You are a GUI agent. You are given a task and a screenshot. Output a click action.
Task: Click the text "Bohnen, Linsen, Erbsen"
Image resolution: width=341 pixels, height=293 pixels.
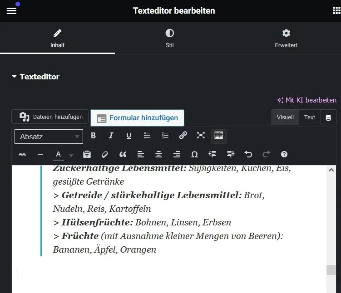pyautogui.click(x=183, y=222)
